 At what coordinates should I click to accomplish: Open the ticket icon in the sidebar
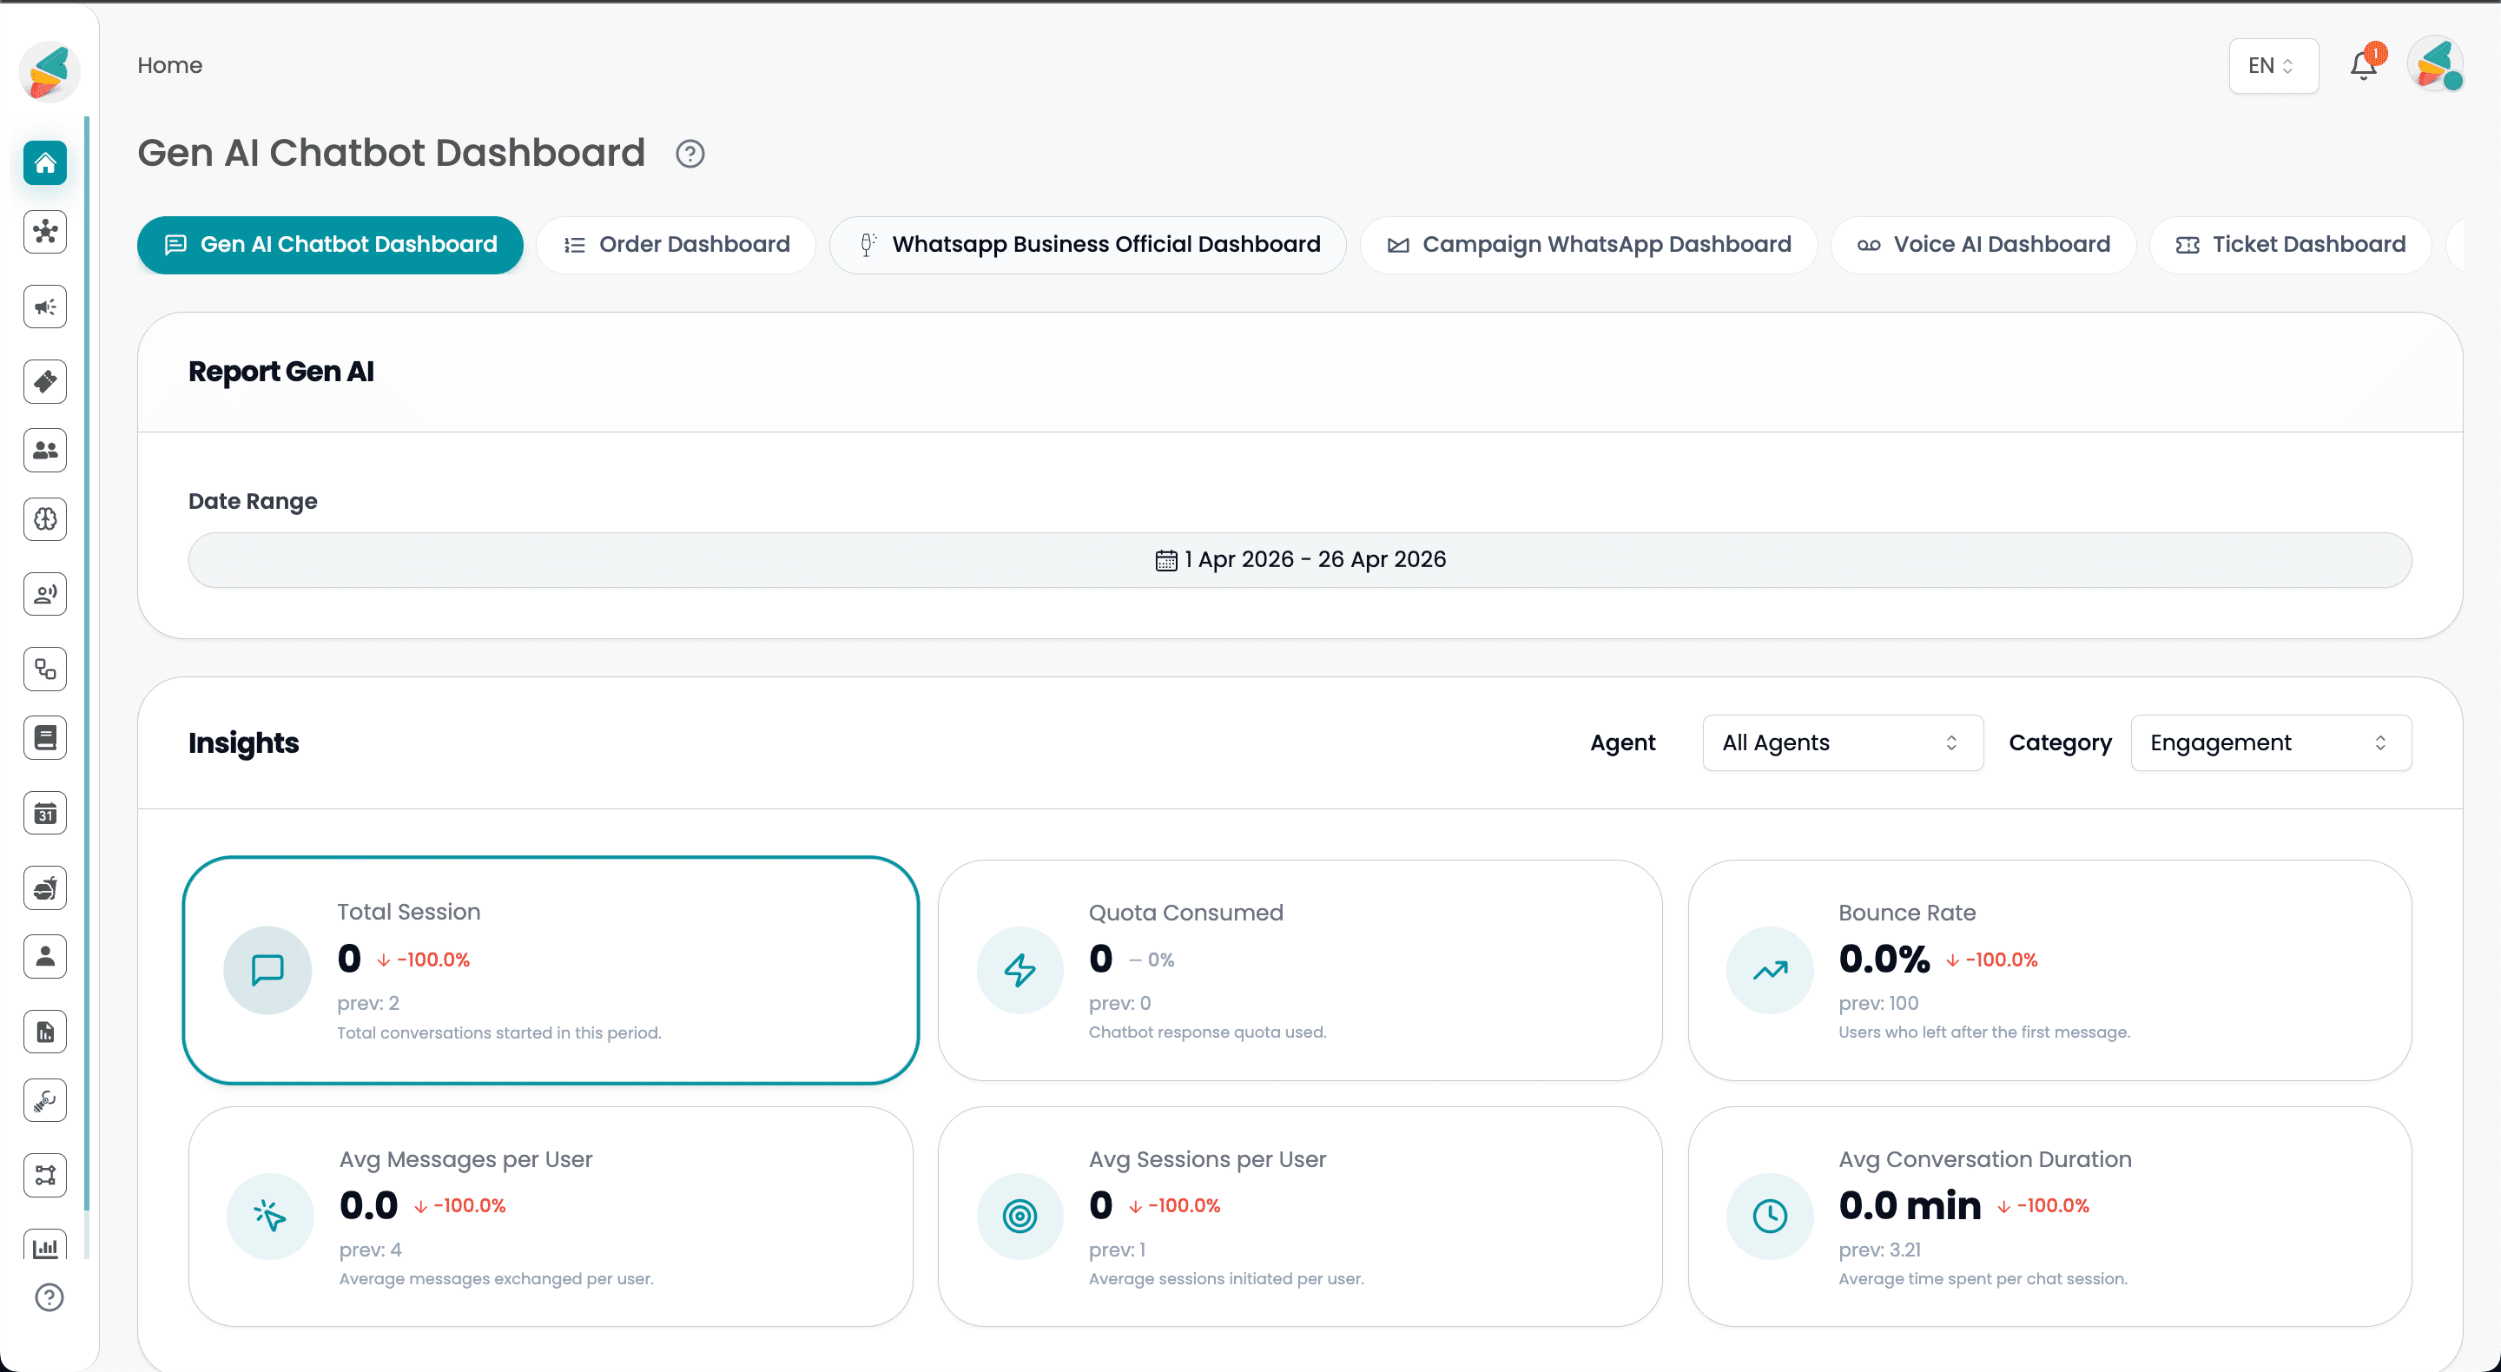[x=46, y=381]
